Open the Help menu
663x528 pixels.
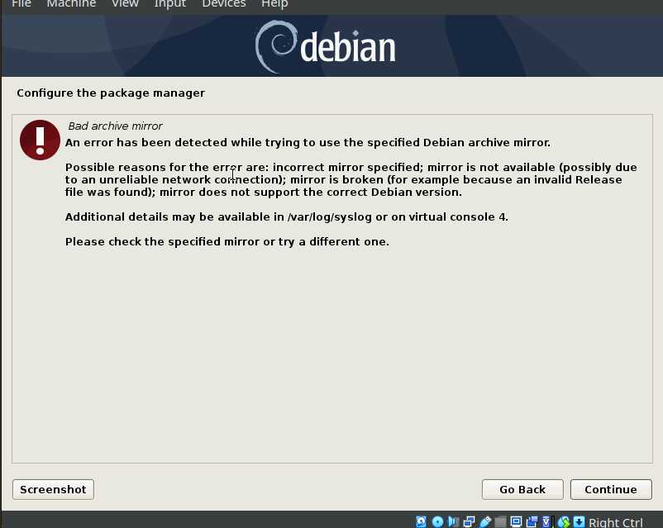click(x=274, y=4)
